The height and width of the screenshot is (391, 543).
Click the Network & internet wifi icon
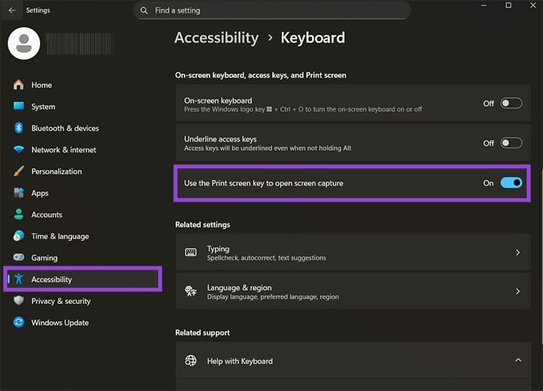point(18,150)
